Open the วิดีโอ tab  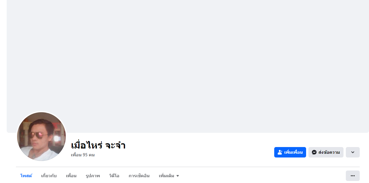114,176
